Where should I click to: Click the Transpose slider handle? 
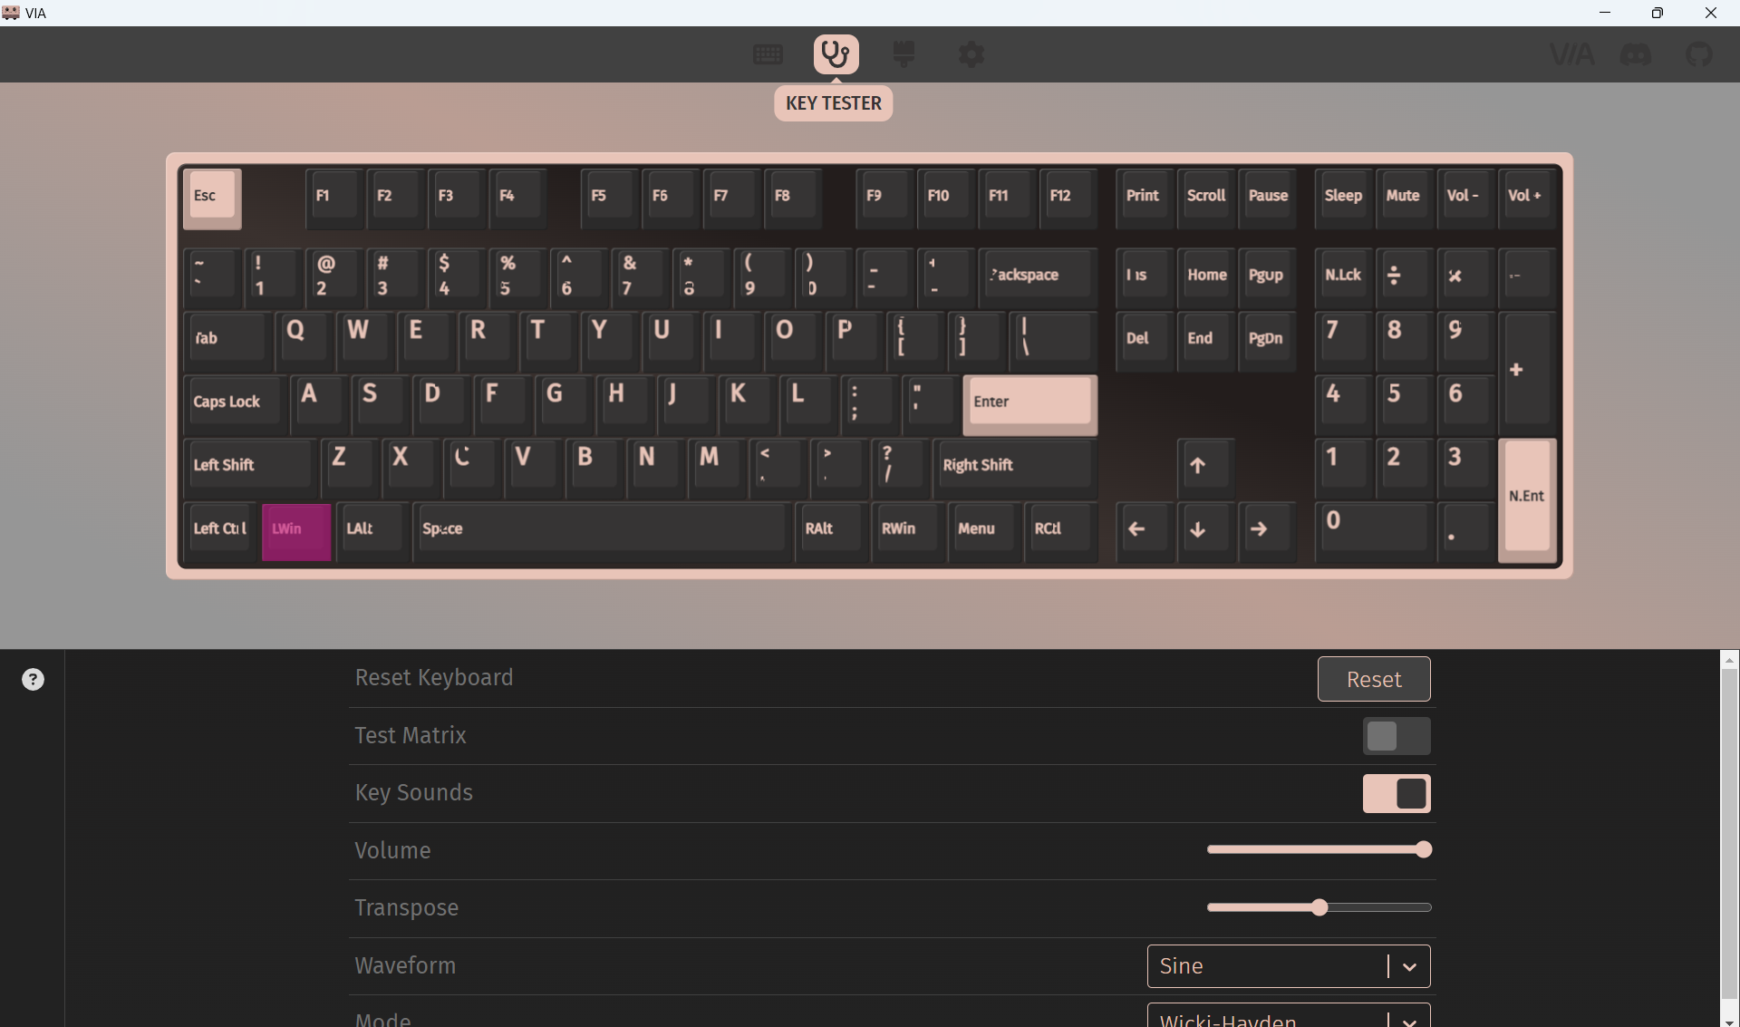[x=1319, y=907]
